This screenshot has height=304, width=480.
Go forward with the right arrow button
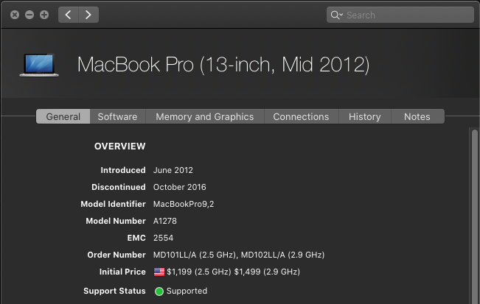[88, 15]
